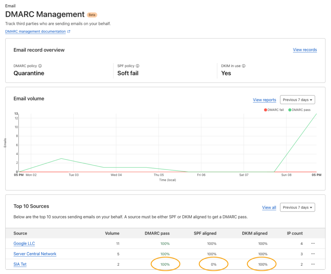
Task: Open the options ellipsis for Server Central Network
Action: click(313, 254)
